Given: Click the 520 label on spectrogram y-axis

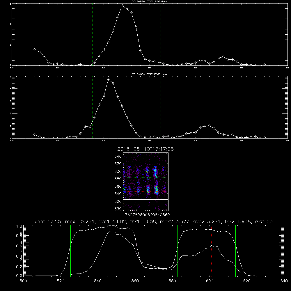Looking at the screenshot, I should 118,201.
